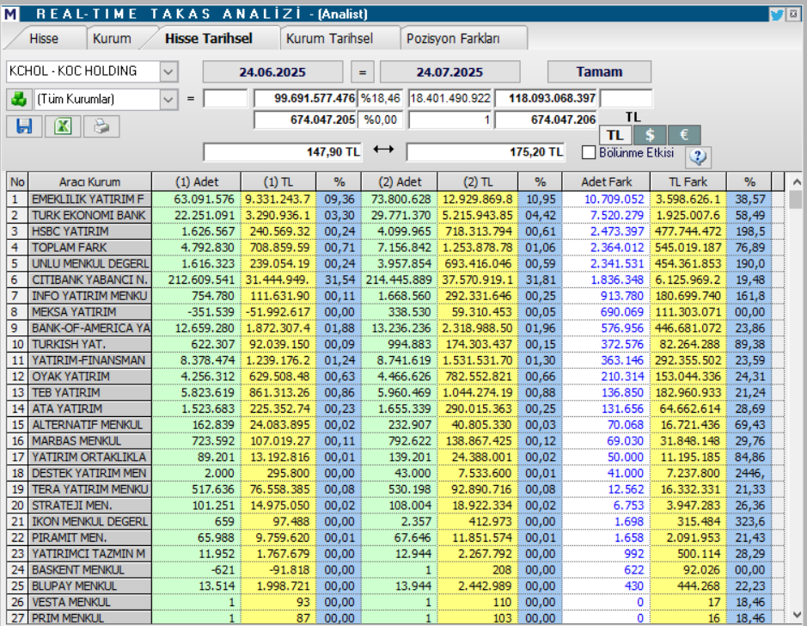This screenshot has height=626, width=807.
Task: Sort by (1) Adet column header
Action: point(197,181)
